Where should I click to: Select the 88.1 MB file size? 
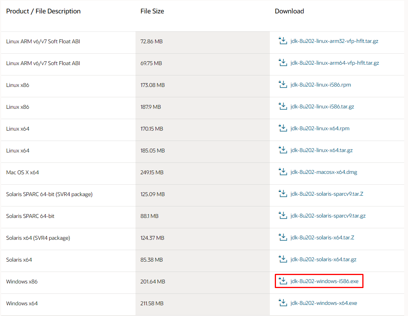coord(149,216)
